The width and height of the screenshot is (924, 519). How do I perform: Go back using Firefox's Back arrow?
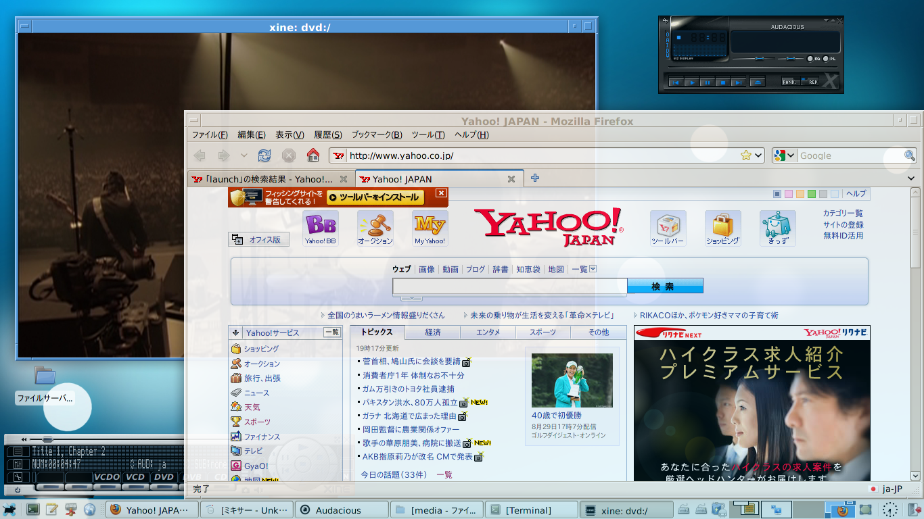point(200,155)
